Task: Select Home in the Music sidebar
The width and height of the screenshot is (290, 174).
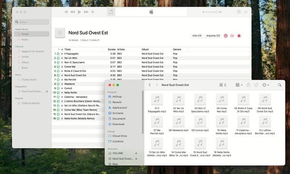Action: (32, 34)
